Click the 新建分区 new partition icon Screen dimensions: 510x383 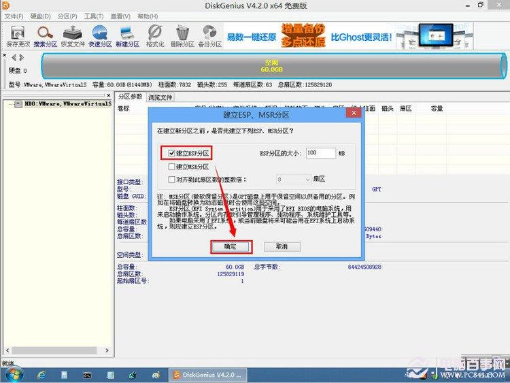pos(128,36)
